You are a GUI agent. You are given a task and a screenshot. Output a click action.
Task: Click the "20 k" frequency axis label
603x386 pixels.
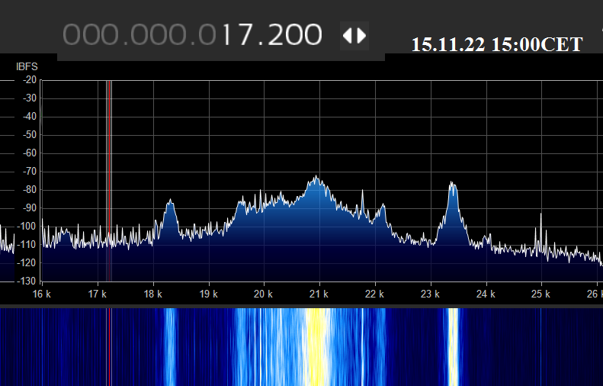point(264,294)
